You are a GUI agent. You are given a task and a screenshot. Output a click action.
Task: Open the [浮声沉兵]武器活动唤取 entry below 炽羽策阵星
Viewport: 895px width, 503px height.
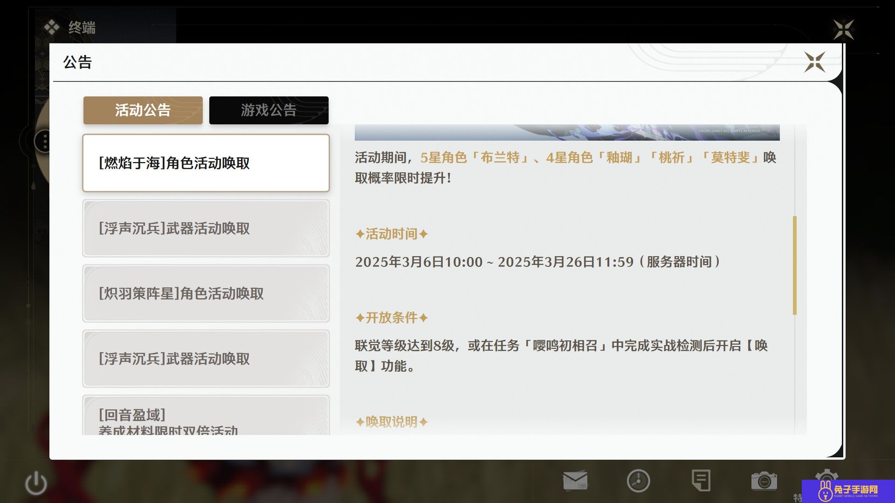pyautogui.click(x=206, y=359)
